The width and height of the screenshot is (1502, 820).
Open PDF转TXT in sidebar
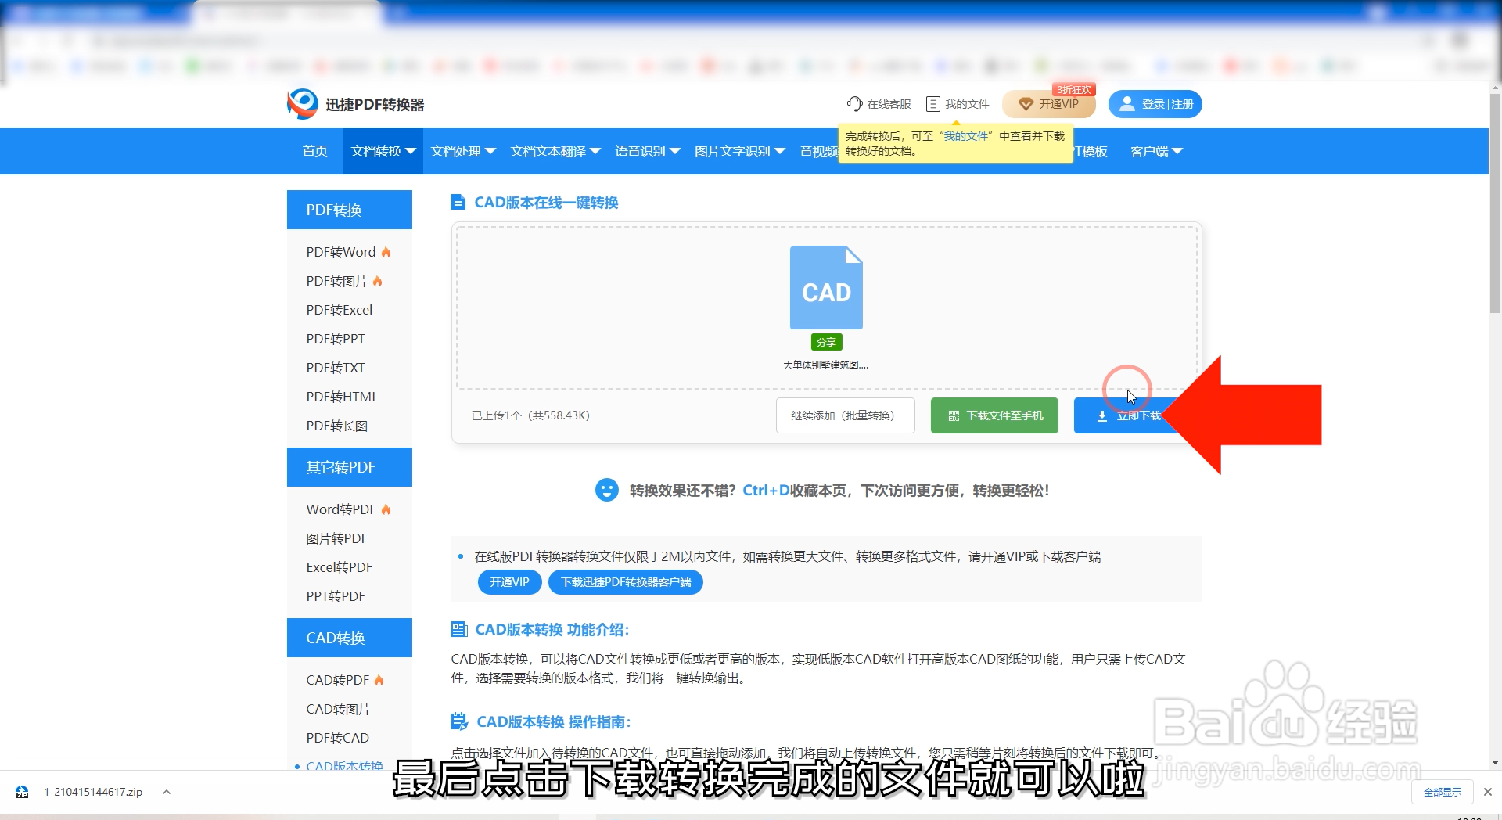pos(336,368)
